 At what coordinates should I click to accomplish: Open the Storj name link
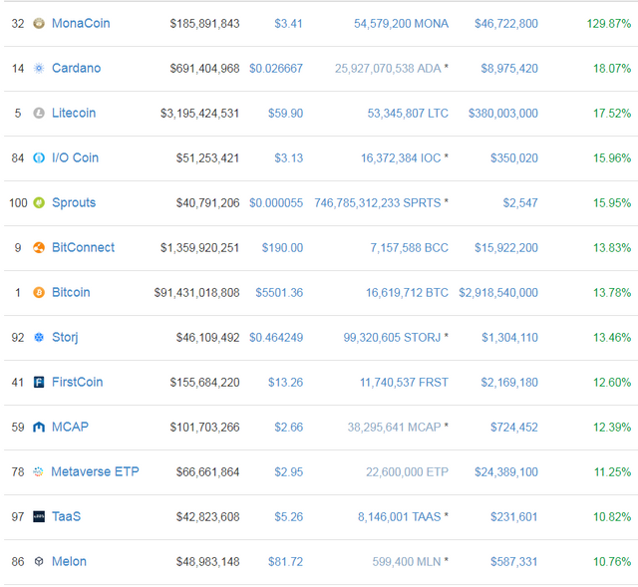coord(65,337)
